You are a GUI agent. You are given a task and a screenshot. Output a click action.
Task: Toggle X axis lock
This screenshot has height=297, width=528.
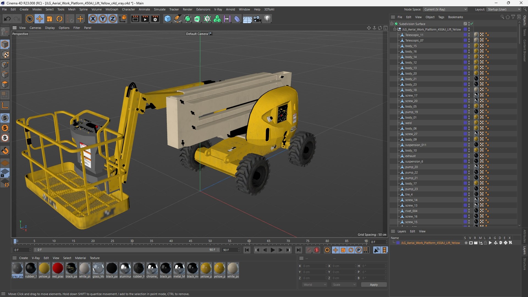[93, 19]
